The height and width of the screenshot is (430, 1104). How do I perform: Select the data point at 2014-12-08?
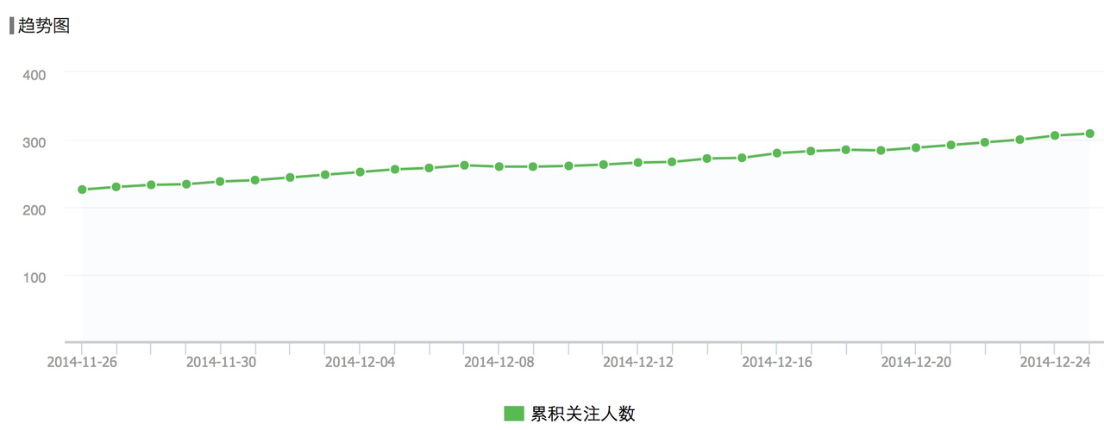(x=499, y=166)
